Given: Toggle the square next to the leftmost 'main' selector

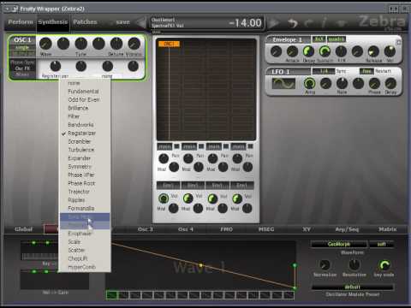Looking at the screenshot, I should tap(177, 146).
